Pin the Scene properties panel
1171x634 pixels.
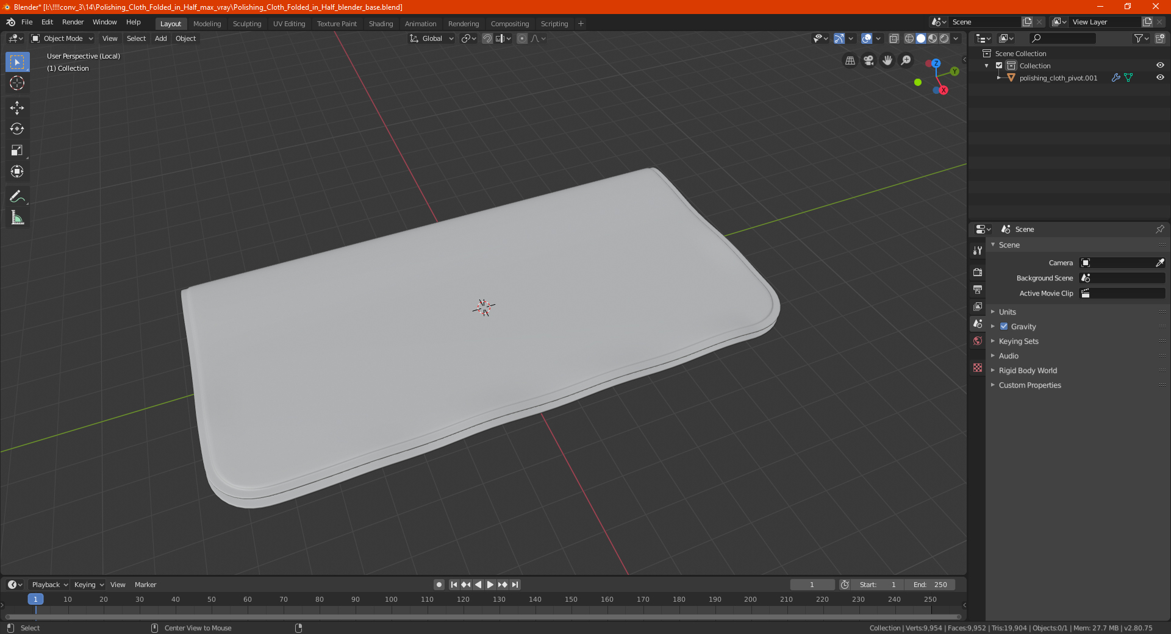coord(1159,229)
